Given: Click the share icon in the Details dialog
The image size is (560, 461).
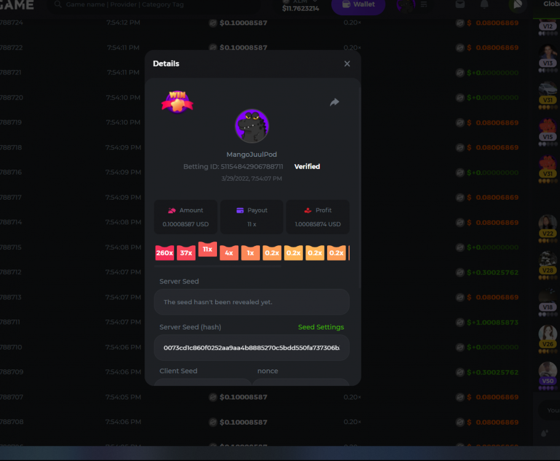Looking at the screenshot, I should point(334,103).
